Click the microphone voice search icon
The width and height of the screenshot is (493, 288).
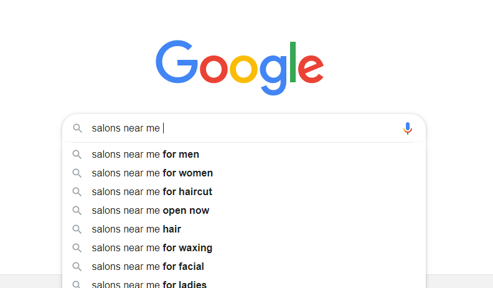click(x=408, y=128)
